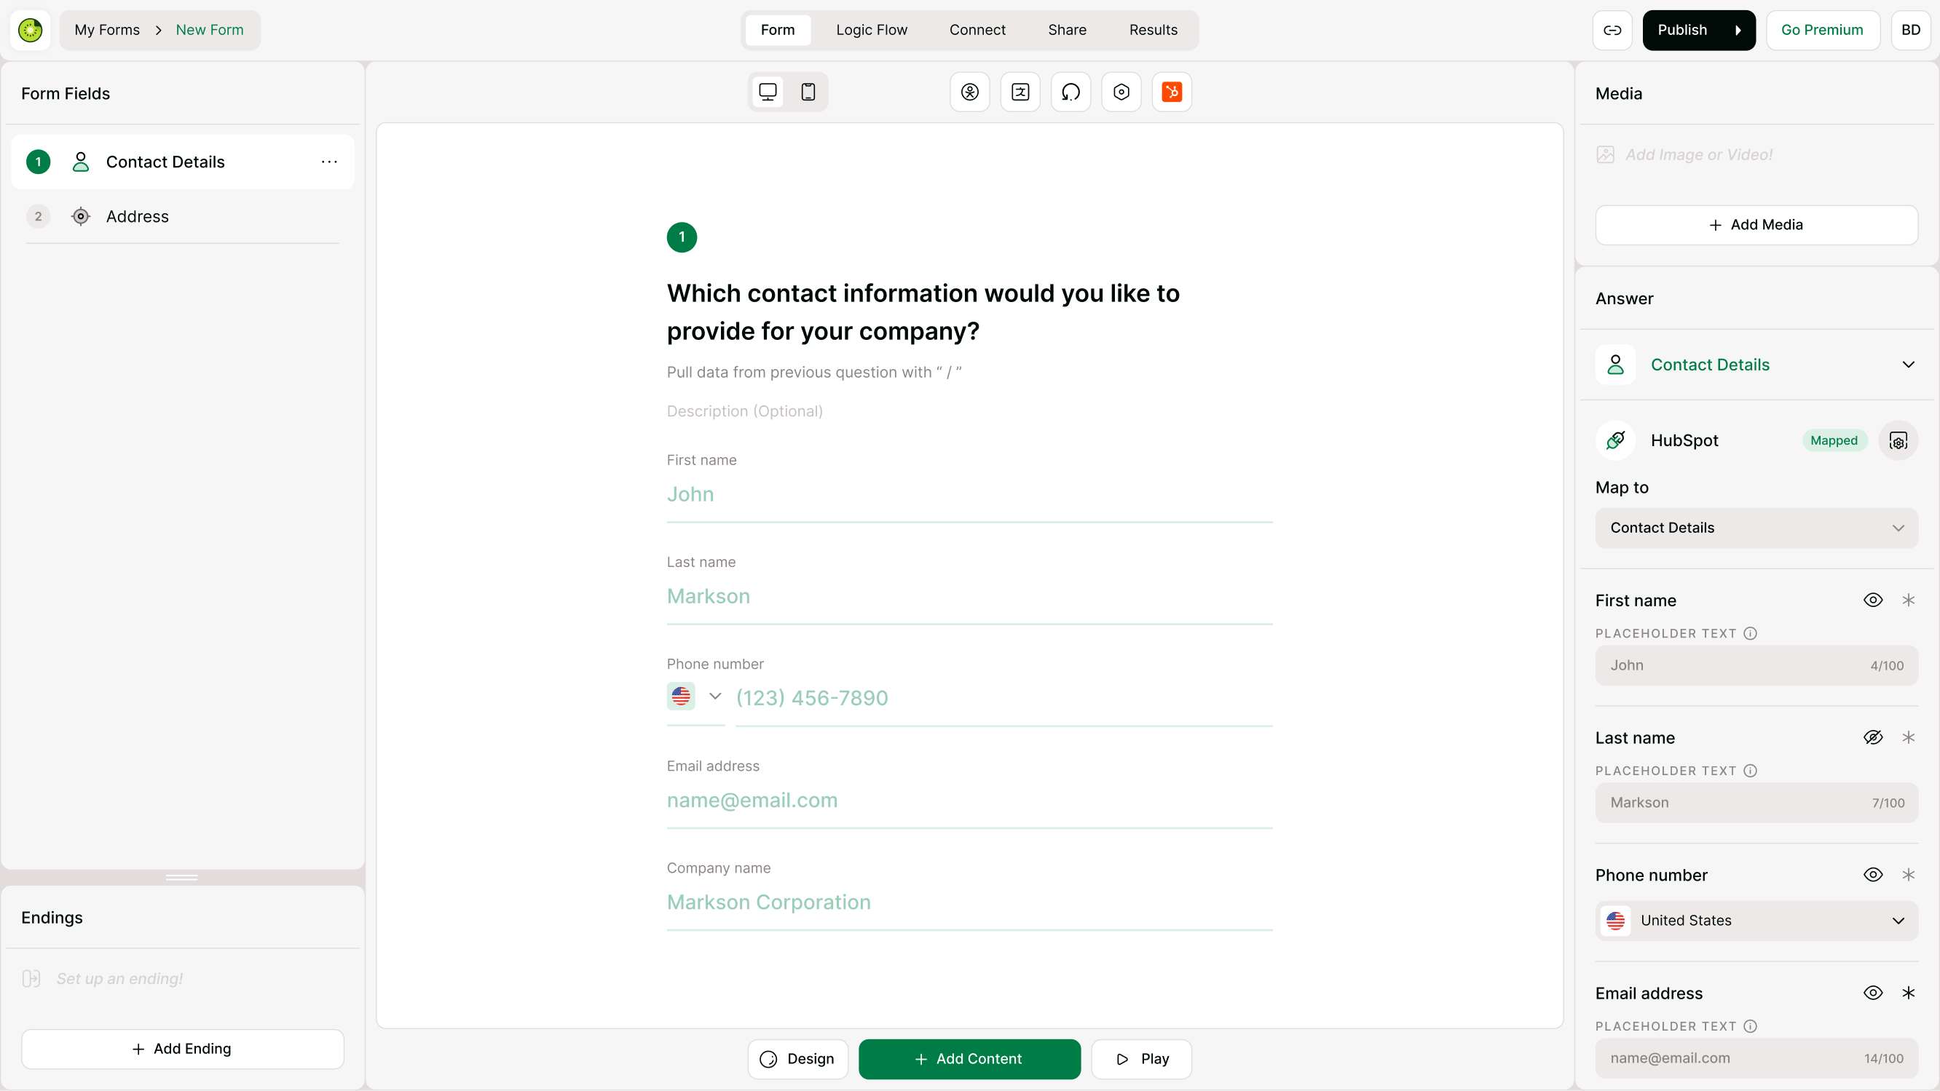Open HubSpot mapping settings icon

coord(1898,440)
